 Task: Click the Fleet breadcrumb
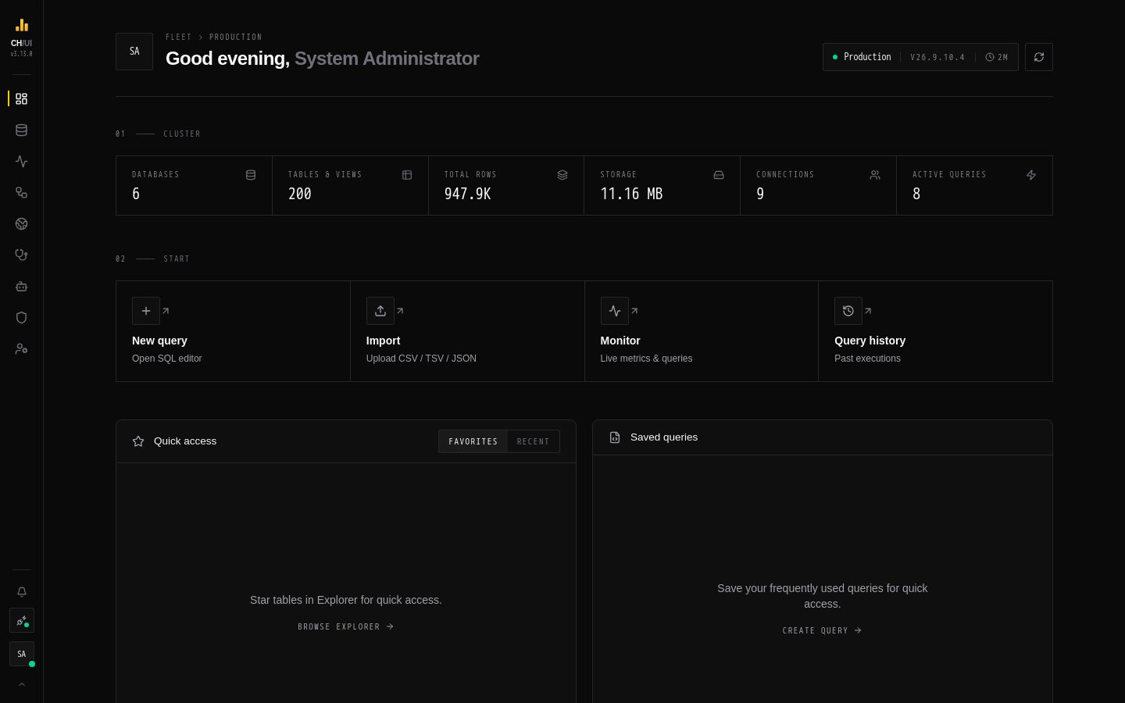178,37
